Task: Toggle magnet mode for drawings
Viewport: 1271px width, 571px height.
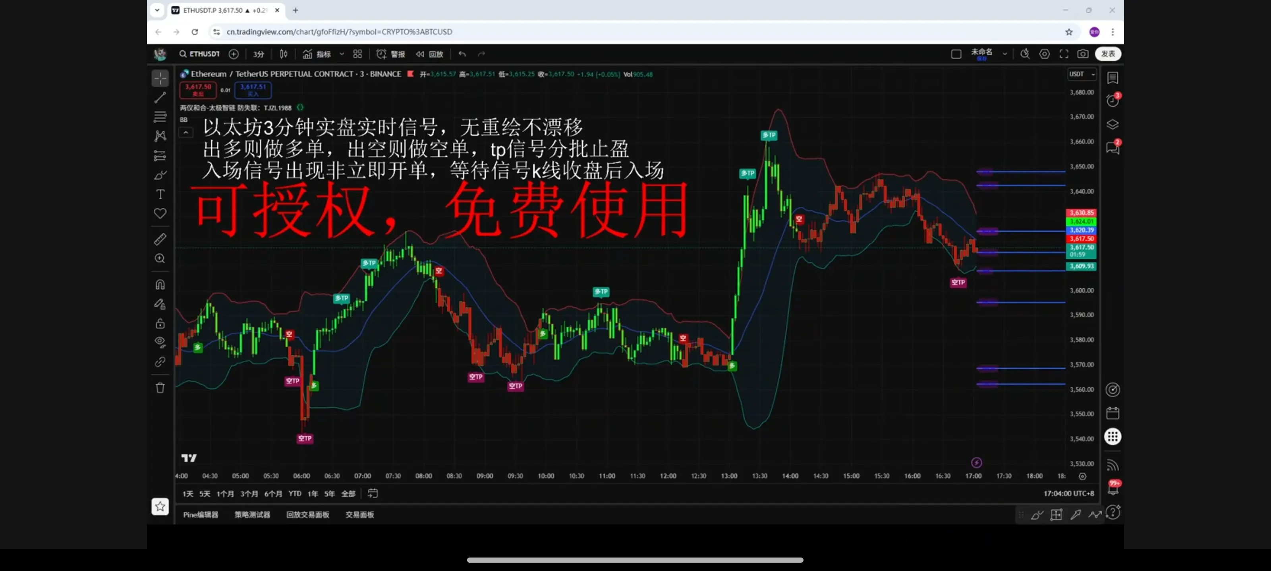Action: (x=160, y=285)
